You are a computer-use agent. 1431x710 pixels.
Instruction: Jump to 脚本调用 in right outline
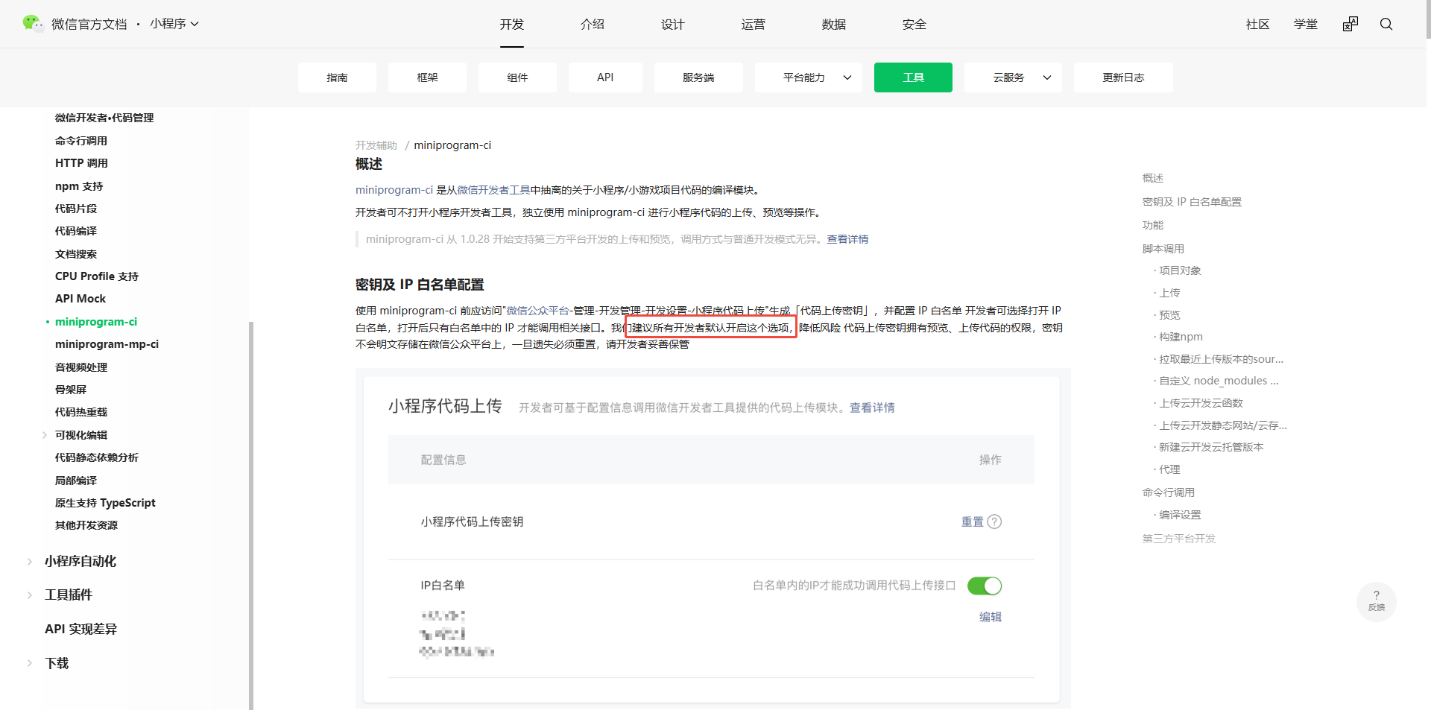[1163, 249]
